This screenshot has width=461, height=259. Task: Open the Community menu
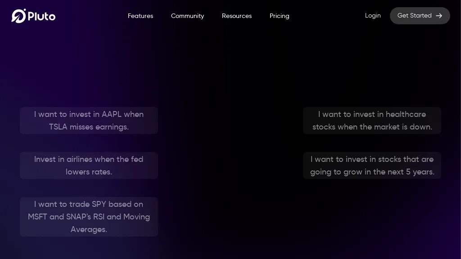point(187,16)
